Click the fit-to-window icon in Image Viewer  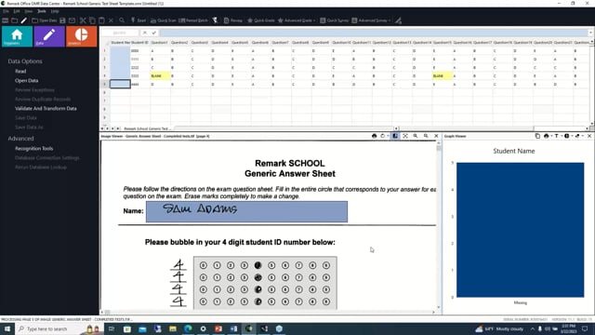[405, 136]
